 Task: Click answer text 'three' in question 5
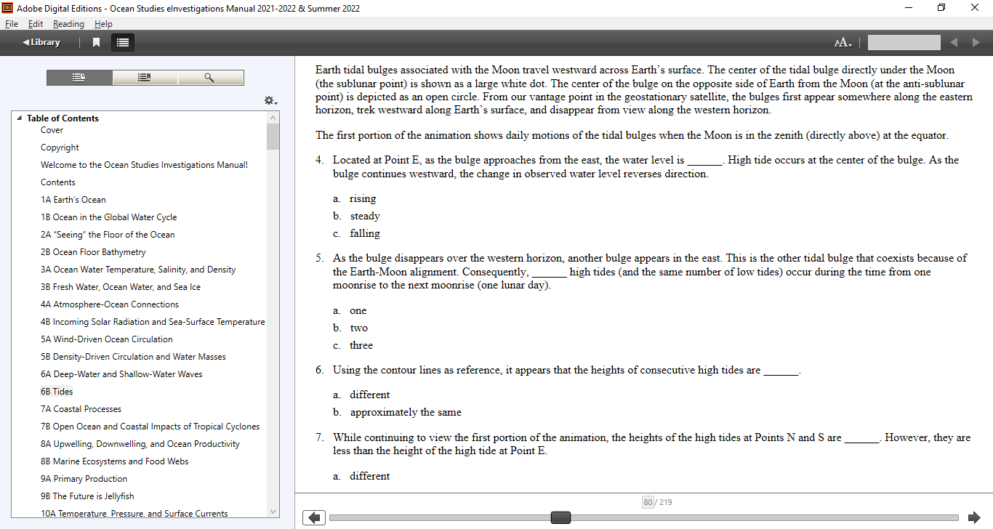pos(361,345)
